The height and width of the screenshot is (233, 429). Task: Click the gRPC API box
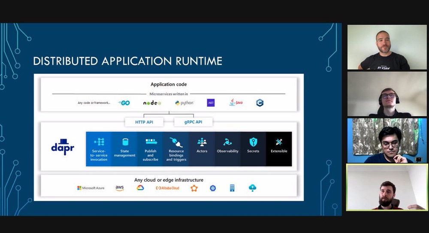193,122
